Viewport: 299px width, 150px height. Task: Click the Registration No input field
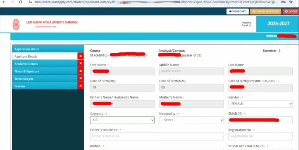[260, 136]
